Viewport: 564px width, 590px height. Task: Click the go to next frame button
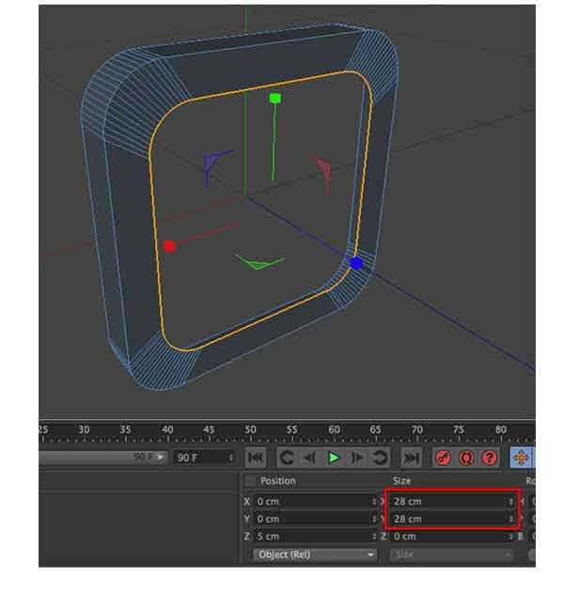coord(357,458)
